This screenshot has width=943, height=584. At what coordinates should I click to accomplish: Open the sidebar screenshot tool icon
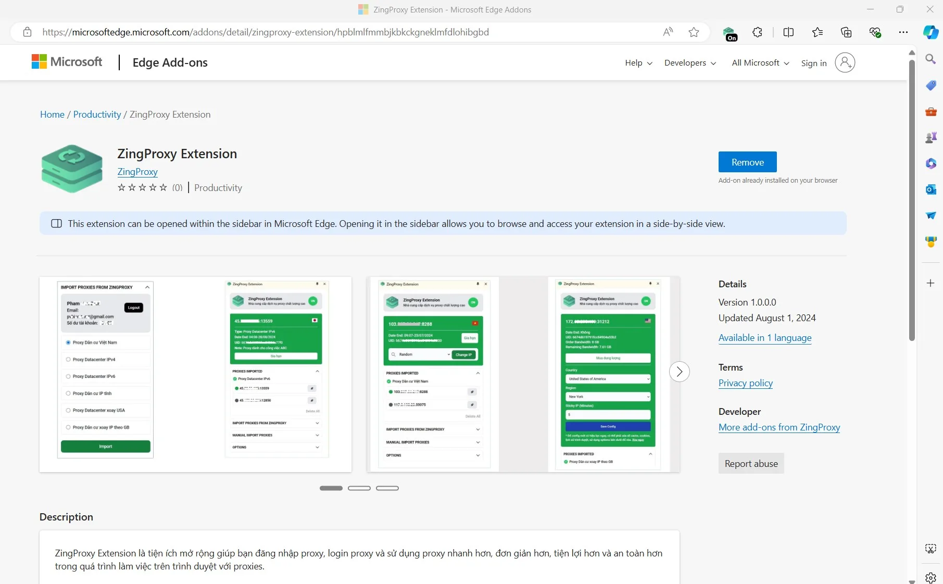coord(931,549)
